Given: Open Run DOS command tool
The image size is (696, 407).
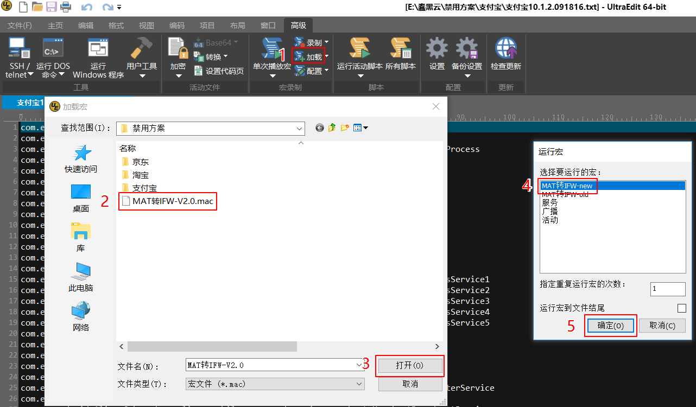Looking at the screenshot, I should point(53,49).
